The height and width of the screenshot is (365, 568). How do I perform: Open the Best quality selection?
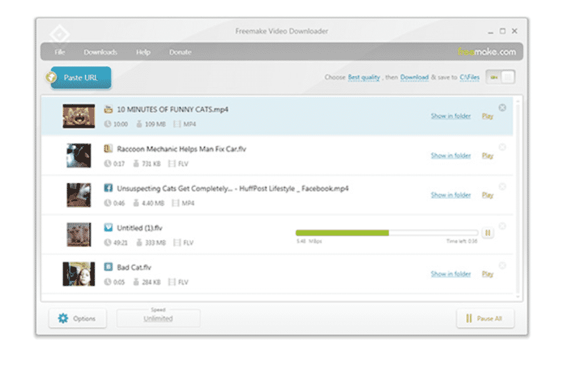click(363, 78)
